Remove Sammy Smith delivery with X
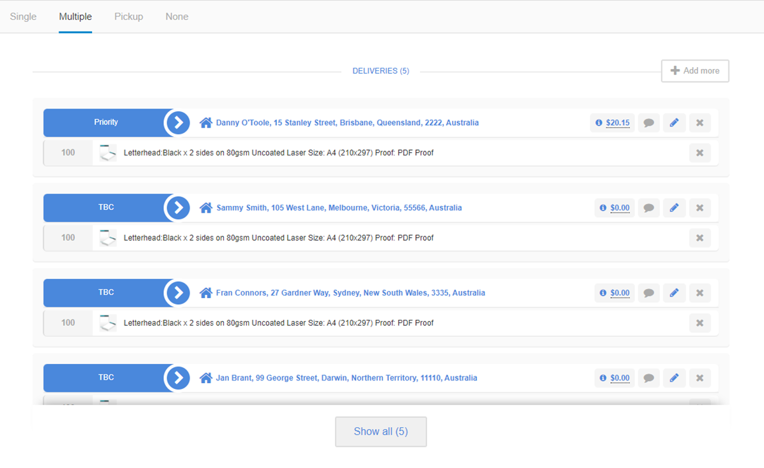Screen dimensions: 764x468 click(700, 208)
